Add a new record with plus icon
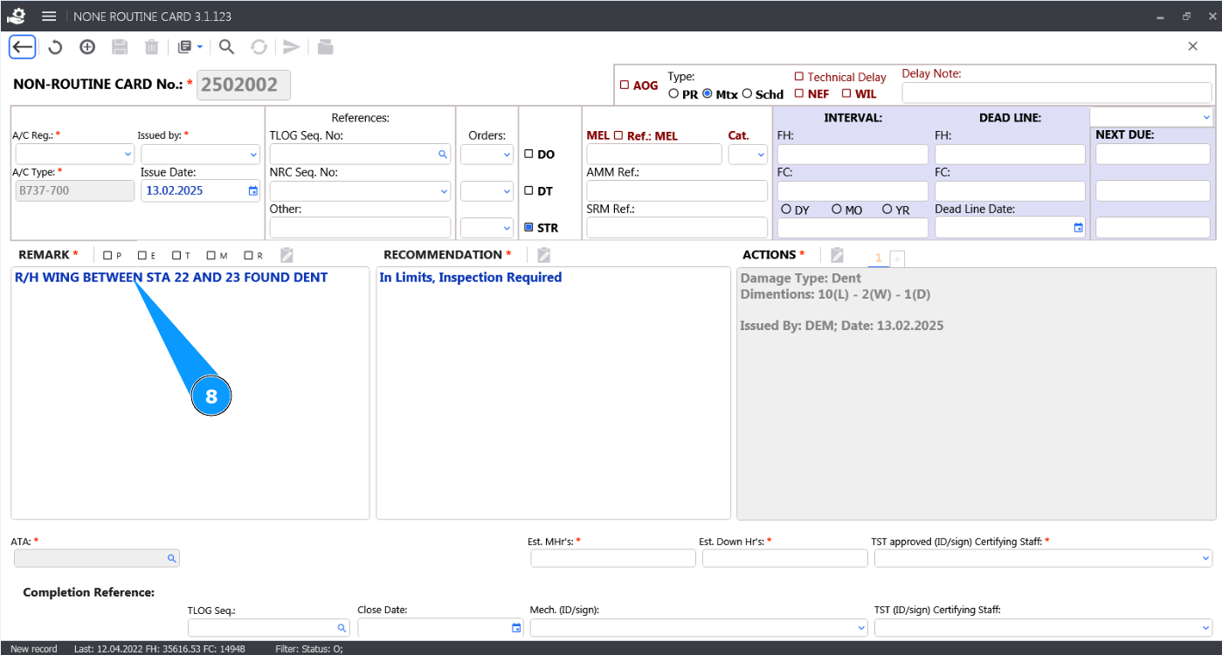Screen dimensions: 1222x655 (87, 47)
